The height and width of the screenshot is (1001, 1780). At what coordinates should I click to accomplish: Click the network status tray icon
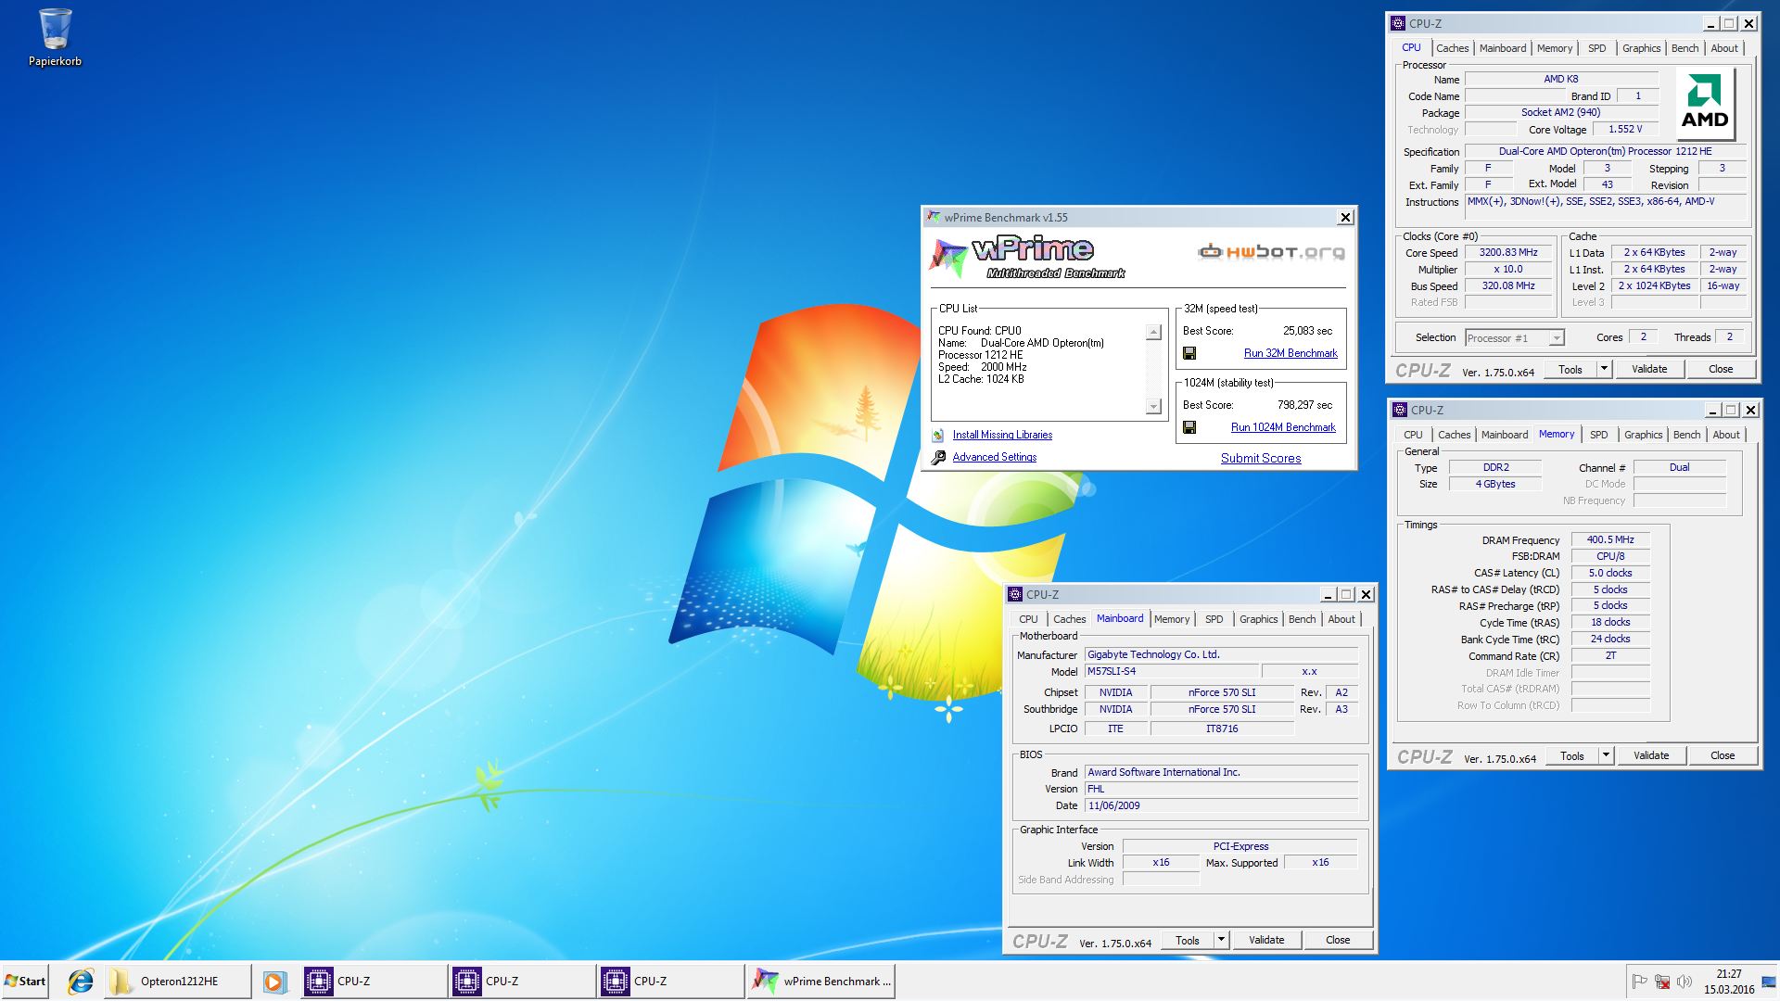1662,982
